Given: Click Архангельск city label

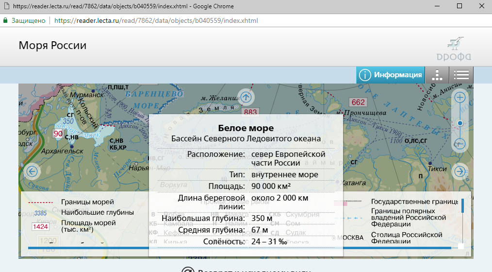Looking at the screenshot, I should [62, 151].
